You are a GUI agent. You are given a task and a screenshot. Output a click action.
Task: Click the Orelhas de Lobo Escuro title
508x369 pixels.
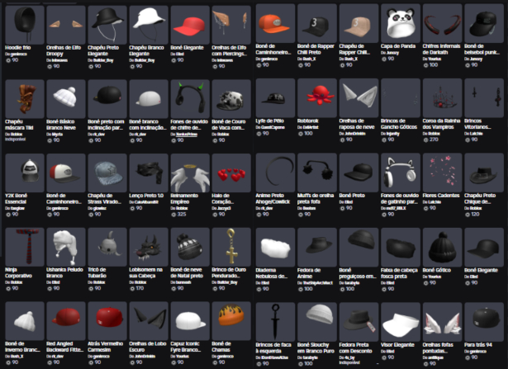(x=148, y=347)
